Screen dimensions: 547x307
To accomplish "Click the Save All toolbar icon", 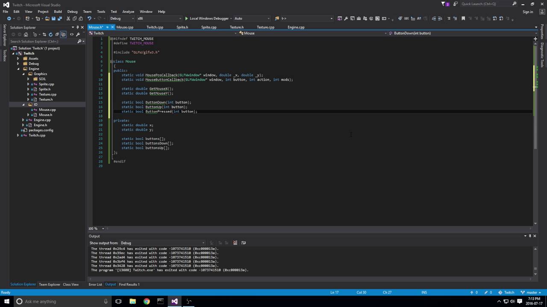I will pos(59,19).
